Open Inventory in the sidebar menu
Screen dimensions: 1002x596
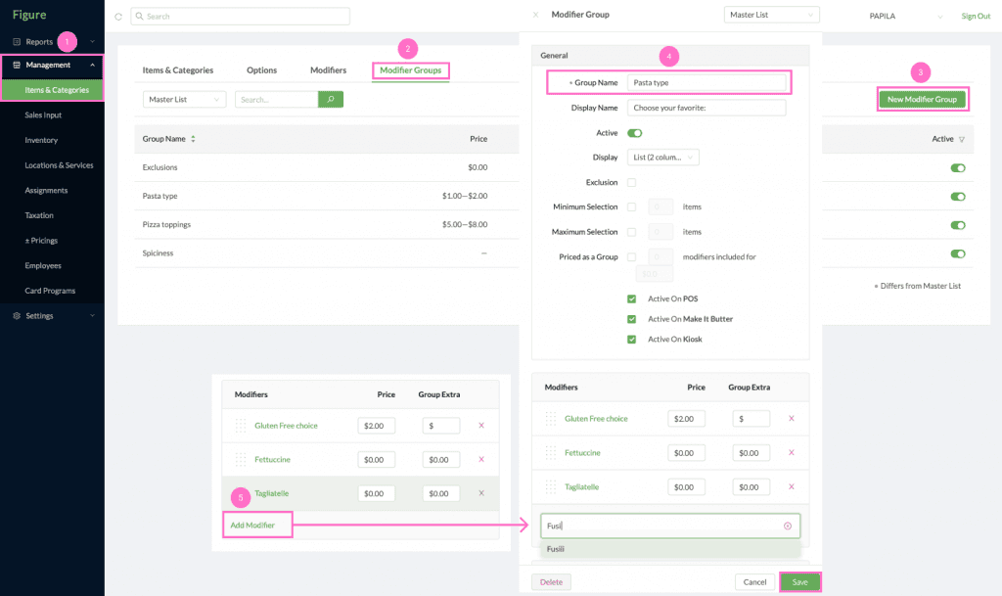tap(41, 140)
